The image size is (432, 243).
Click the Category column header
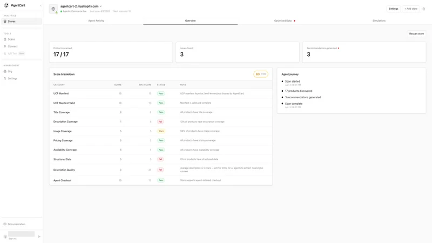point(59,85)
